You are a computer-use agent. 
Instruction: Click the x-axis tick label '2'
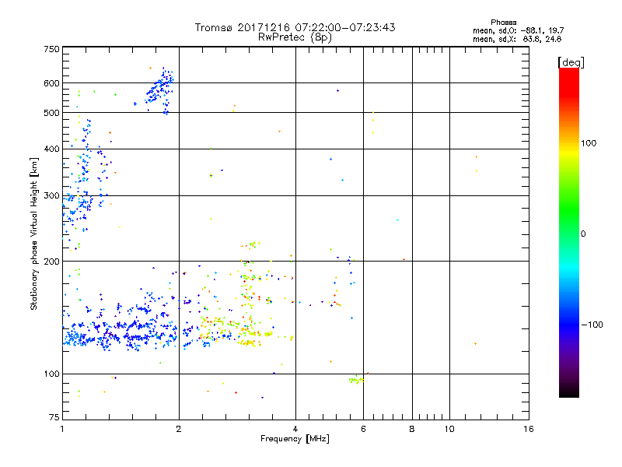pos(179,429)
